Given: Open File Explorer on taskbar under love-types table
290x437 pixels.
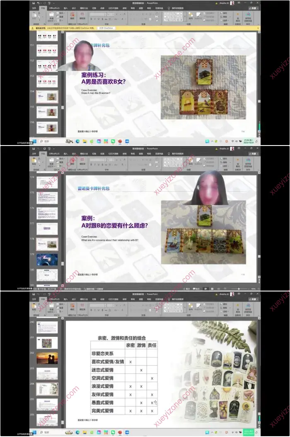Looking at the screenshot, I should click(x=85, y=432).
